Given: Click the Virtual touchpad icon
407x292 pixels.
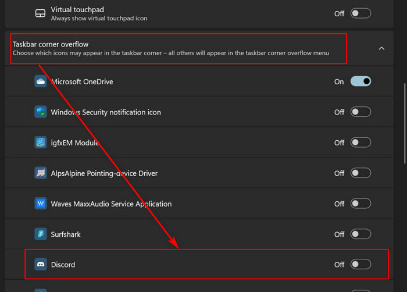Looking at the screenshot, I should click(x=40, y=13).
